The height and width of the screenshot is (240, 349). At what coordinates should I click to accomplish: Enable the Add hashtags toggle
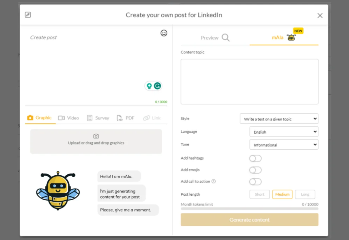click(255, 158)
